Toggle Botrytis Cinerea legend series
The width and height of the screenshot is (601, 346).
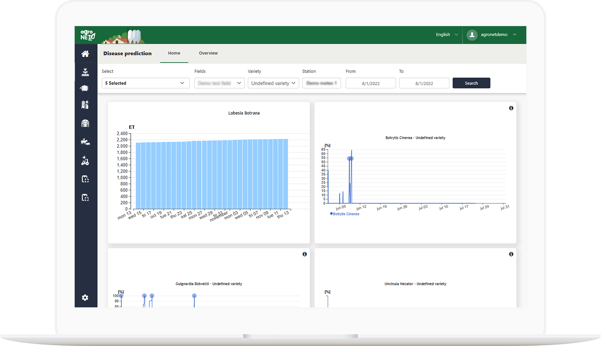click(x=344, y=214)
